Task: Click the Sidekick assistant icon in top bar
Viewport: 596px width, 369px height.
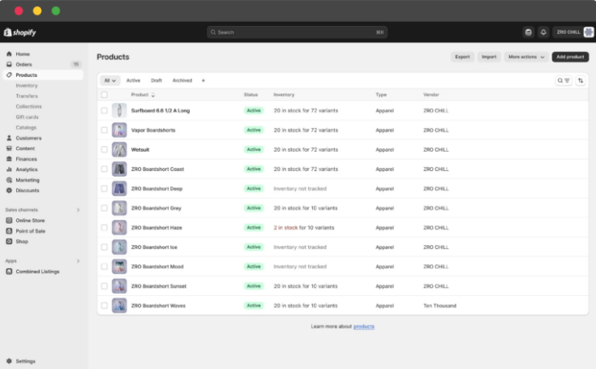Action: [x=529, y=32]
